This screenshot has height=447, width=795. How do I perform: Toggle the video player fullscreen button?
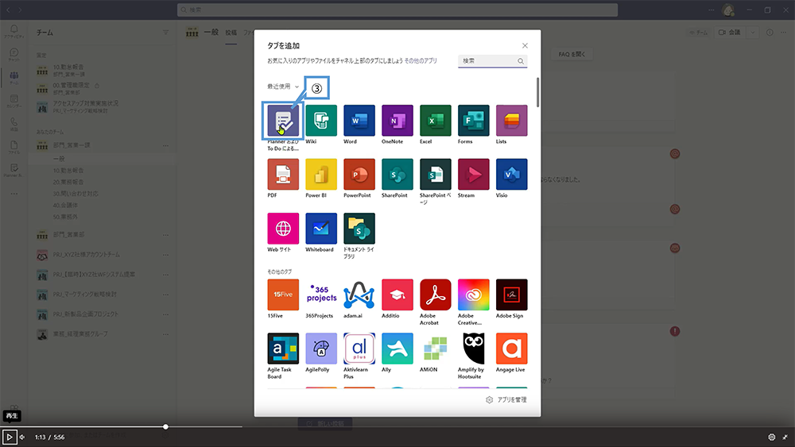pyautogui.click(x=785, y=437)
